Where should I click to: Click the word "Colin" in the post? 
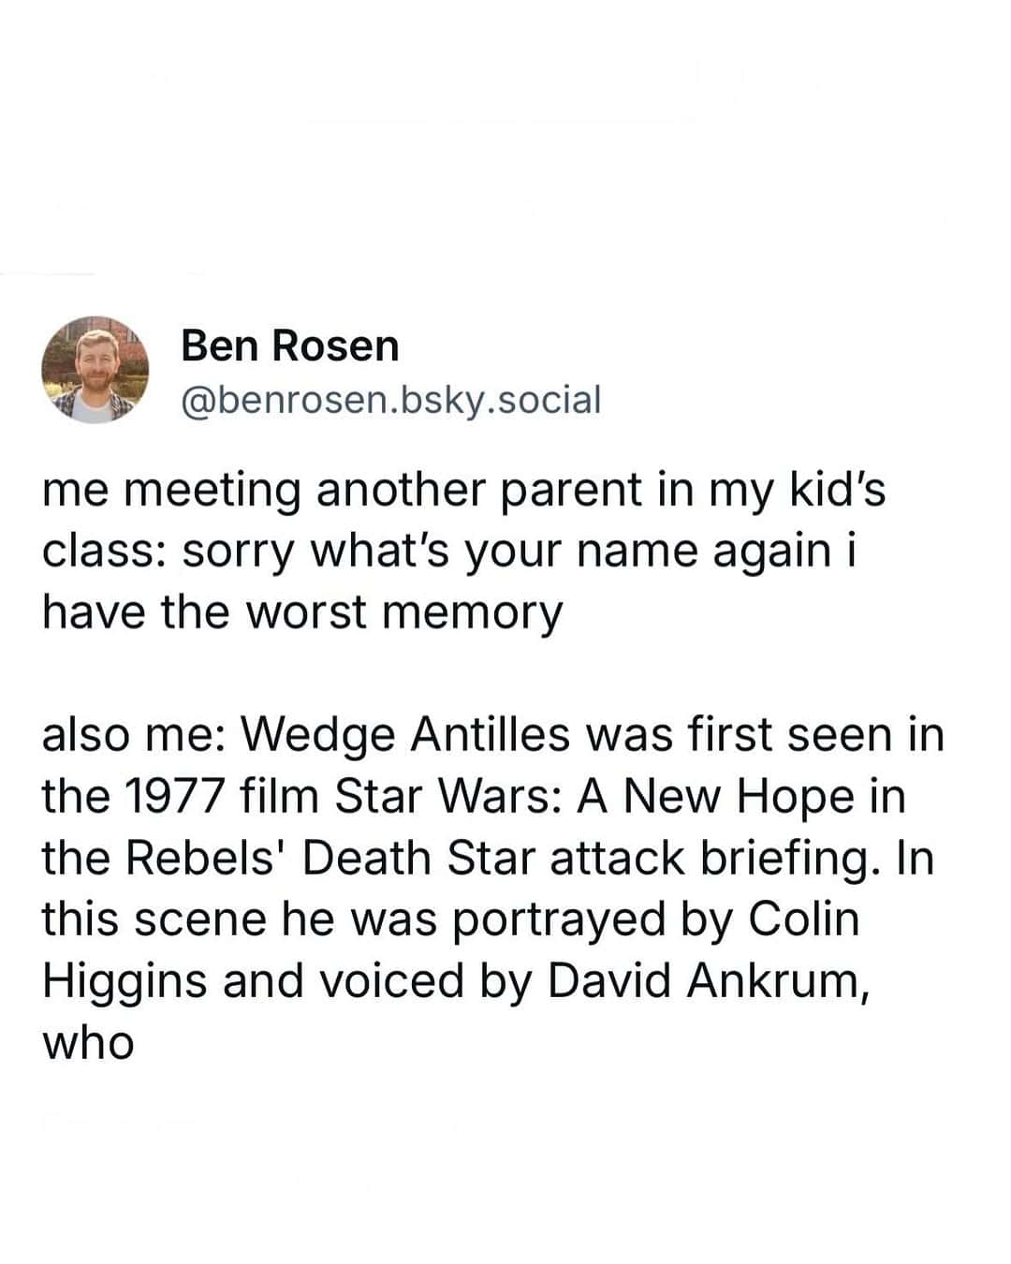803,919
